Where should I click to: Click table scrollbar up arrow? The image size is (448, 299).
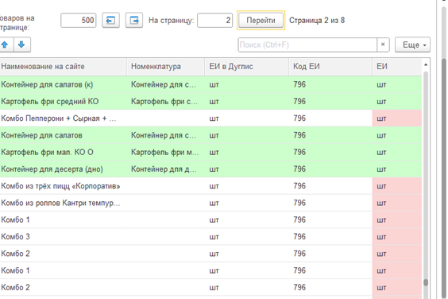pyautogui.click(x=426, y=64)
